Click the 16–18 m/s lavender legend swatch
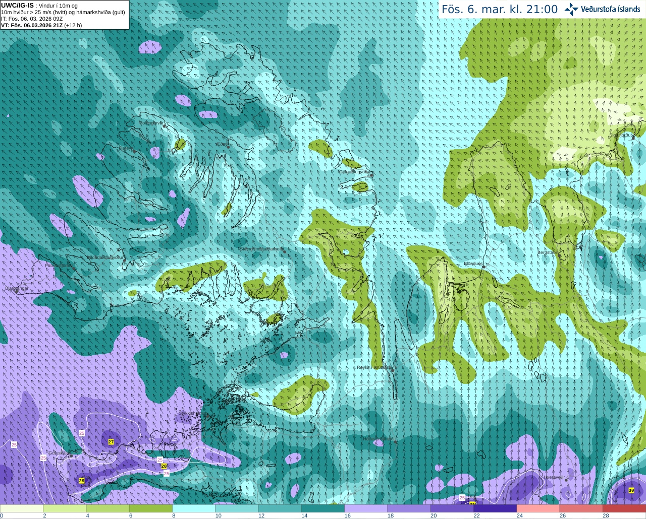This screenshot has height=519, width=646. (x=366, y=508)
